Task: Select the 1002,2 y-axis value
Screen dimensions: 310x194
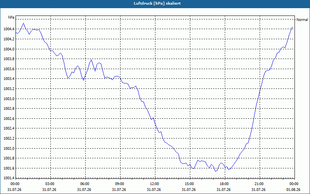Action: click(x=9, y=139)
